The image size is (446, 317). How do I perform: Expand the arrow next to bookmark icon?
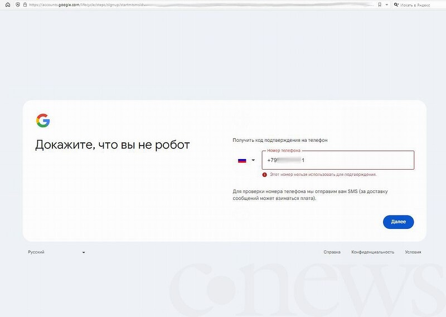click(386, 5)
